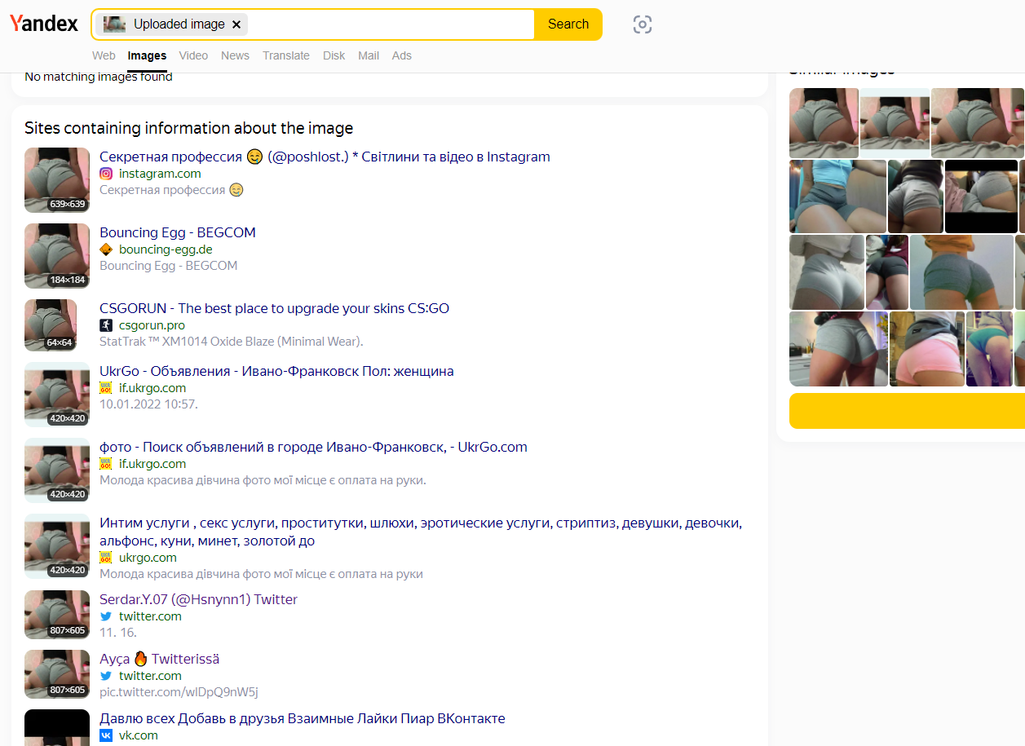Open the camera image search icon
The image size is (1025, 746).
643,24
